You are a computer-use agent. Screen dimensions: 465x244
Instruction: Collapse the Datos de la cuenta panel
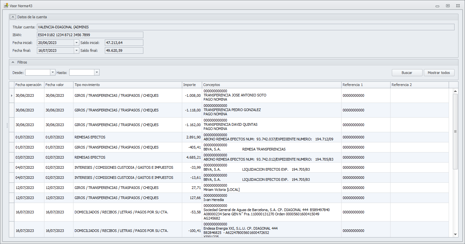(x=13, y=17)
